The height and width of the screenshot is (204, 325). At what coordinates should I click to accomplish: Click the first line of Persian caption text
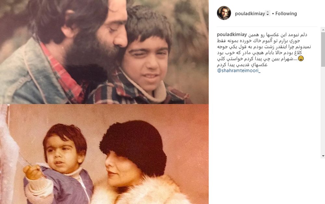click(x=278, y=35)
